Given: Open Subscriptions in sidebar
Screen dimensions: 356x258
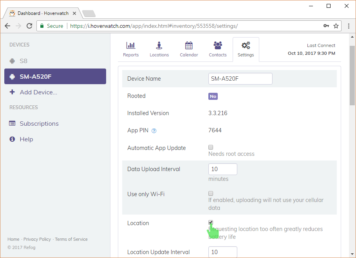Looking at the screenshot, I should point(39,123).
